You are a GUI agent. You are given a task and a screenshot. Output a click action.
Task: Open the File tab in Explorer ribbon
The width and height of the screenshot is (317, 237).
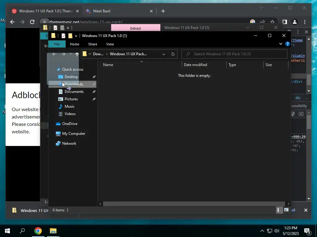click(x=57, y=44)
